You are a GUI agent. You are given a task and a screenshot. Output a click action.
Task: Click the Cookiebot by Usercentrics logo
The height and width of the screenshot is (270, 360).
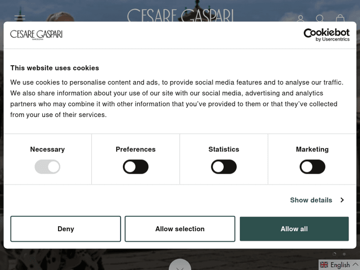point(326,35)
